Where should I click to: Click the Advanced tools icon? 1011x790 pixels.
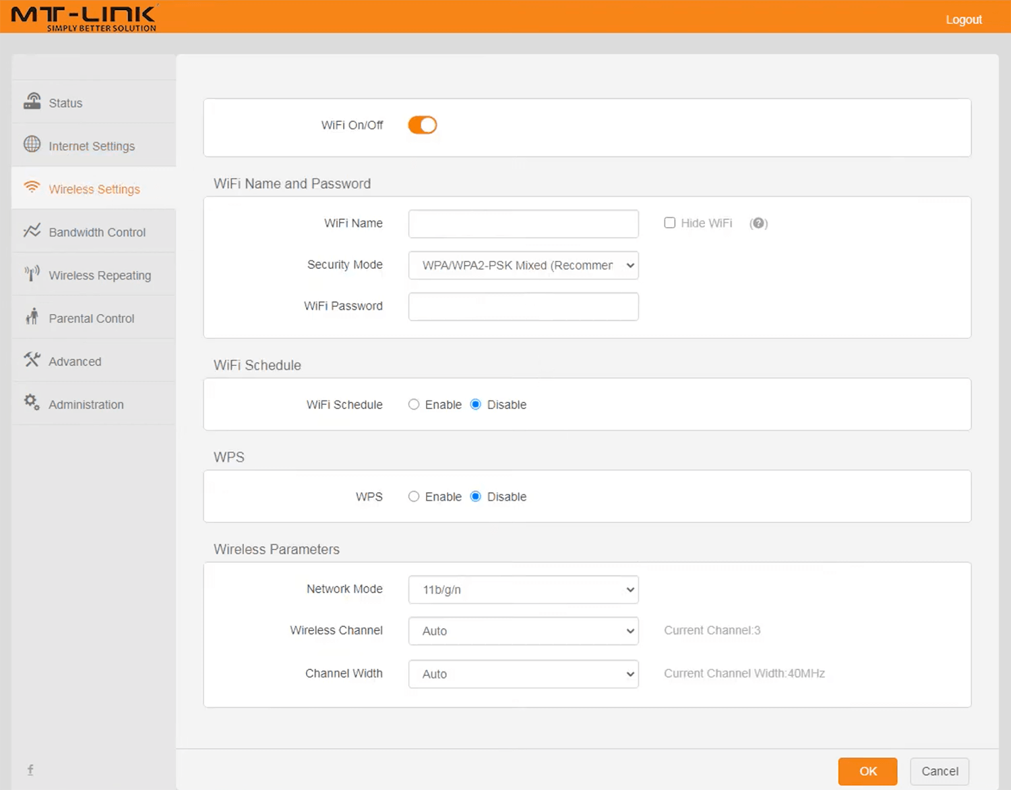click(x=32, y=360)
